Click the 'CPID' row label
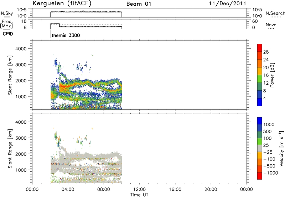This screenshot has width=285, height=197. (8, 34)
